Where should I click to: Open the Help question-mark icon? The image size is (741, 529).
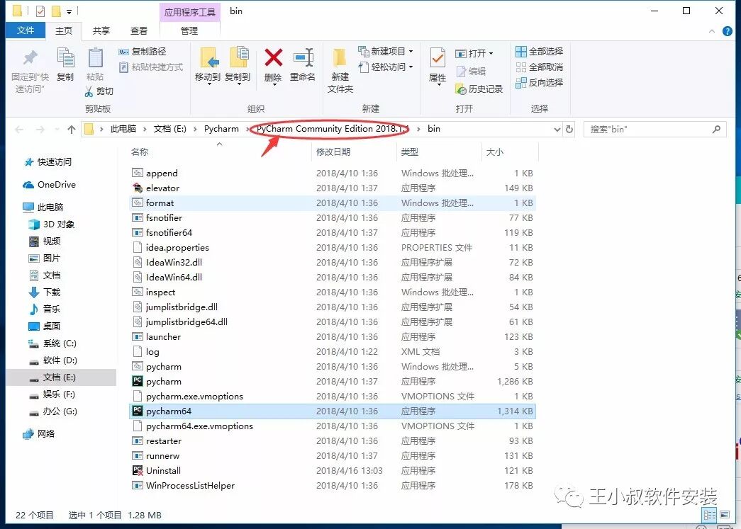tap(728, 31)
